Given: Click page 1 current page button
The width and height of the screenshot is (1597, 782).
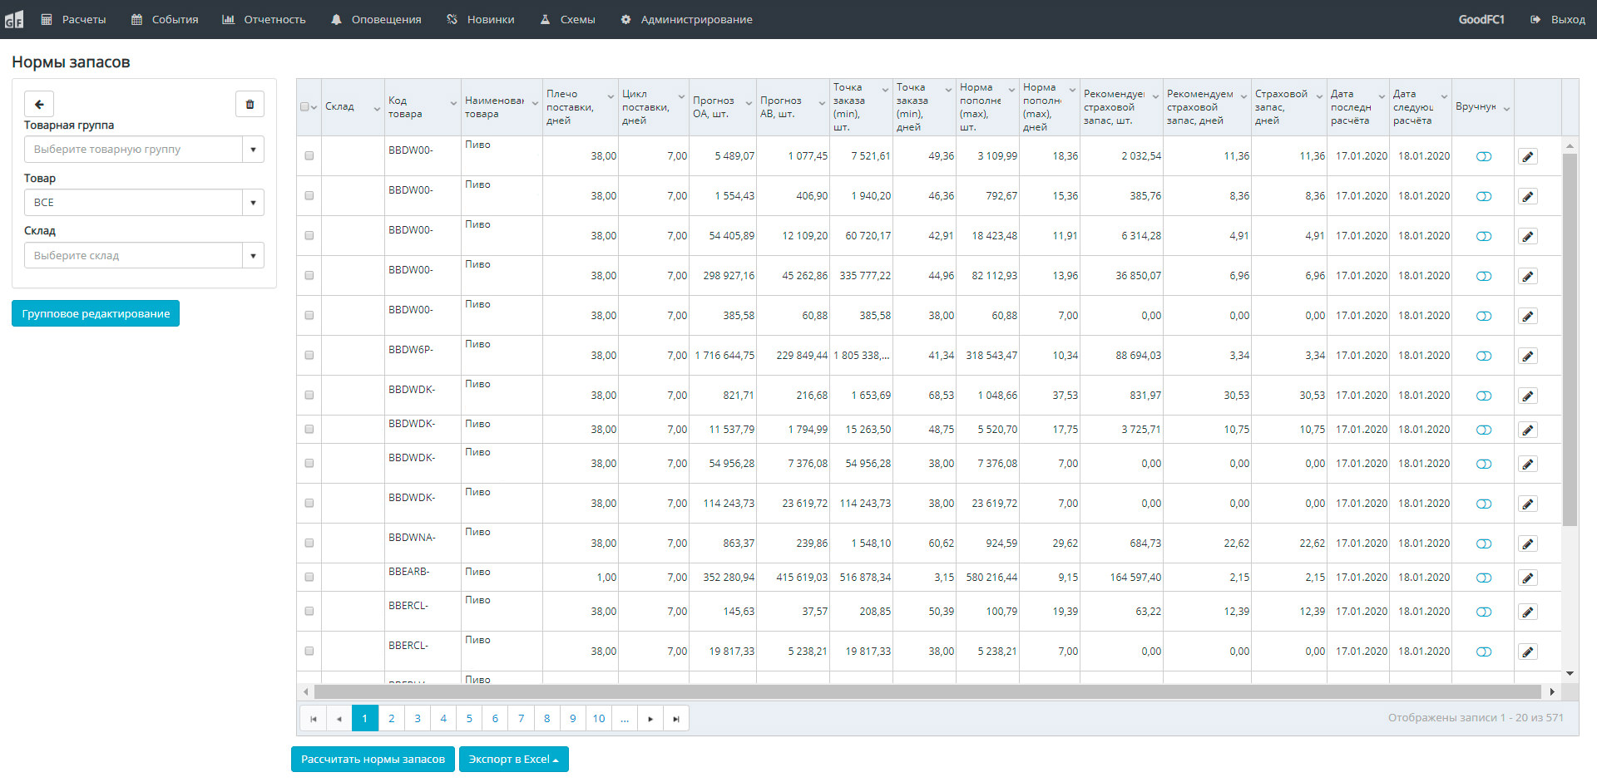Looking at the screenshot, I should click(x=365, y=719).
